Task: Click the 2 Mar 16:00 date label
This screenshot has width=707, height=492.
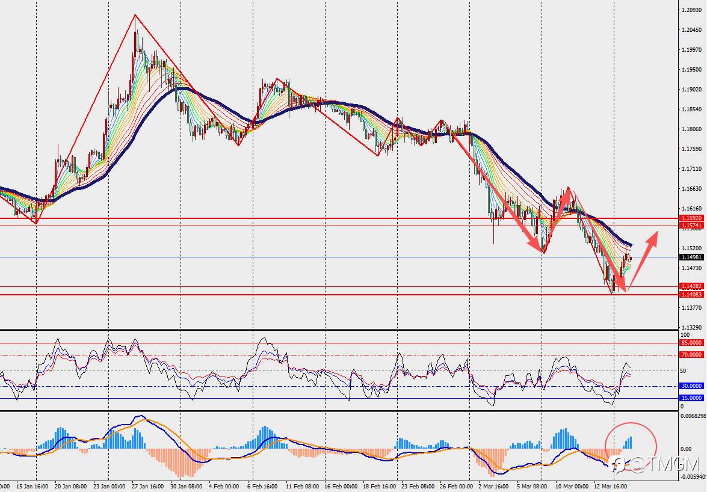Action: (494, 487)
